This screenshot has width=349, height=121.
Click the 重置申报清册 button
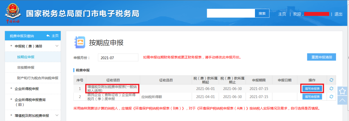[322, 57]
